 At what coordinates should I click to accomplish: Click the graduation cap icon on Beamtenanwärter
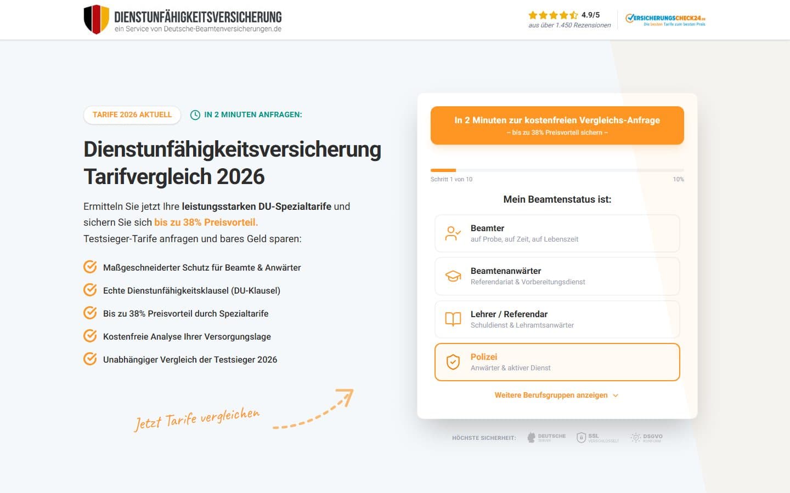pos(453,276)
